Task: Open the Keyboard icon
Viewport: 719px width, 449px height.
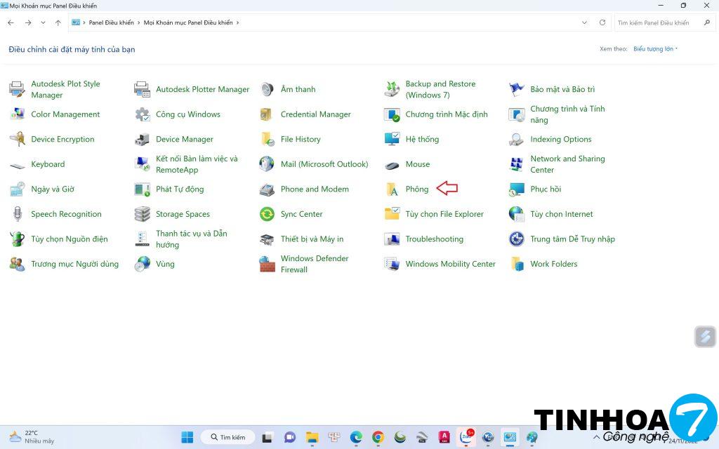Action: (x=18, y=165)
